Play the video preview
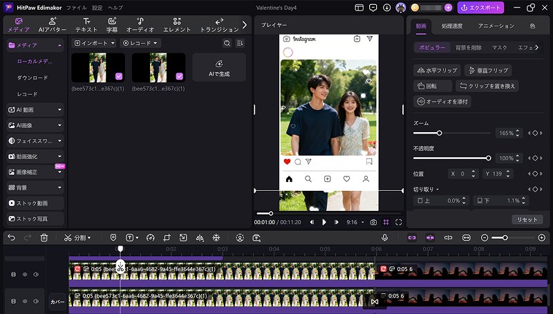 324,222
